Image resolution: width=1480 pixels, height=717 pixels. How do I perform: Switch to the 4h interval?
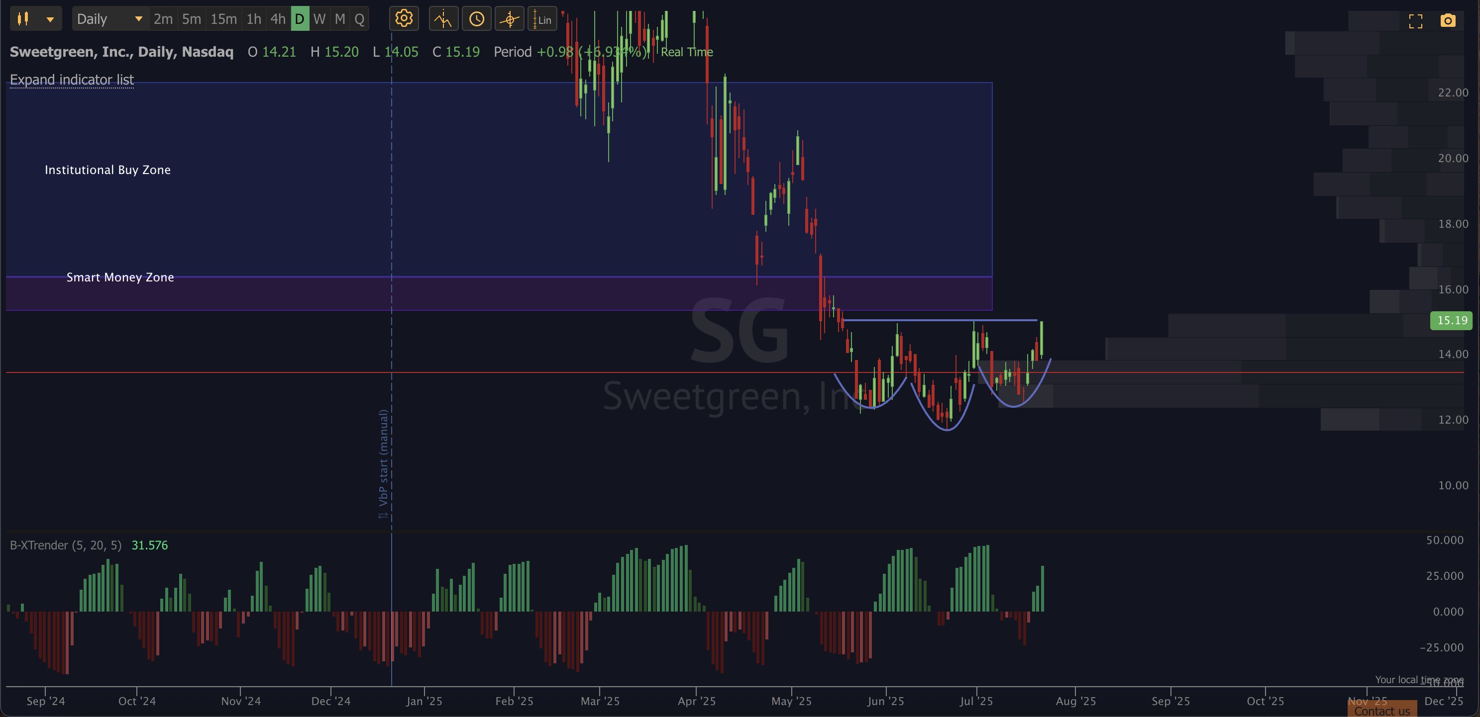[x=278, y=19]
